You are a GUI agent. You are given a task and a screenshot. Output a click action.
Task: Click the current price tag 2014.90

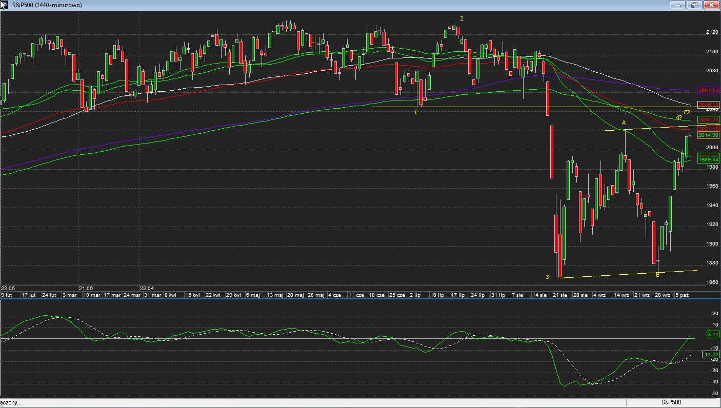[x=708, y=135]
